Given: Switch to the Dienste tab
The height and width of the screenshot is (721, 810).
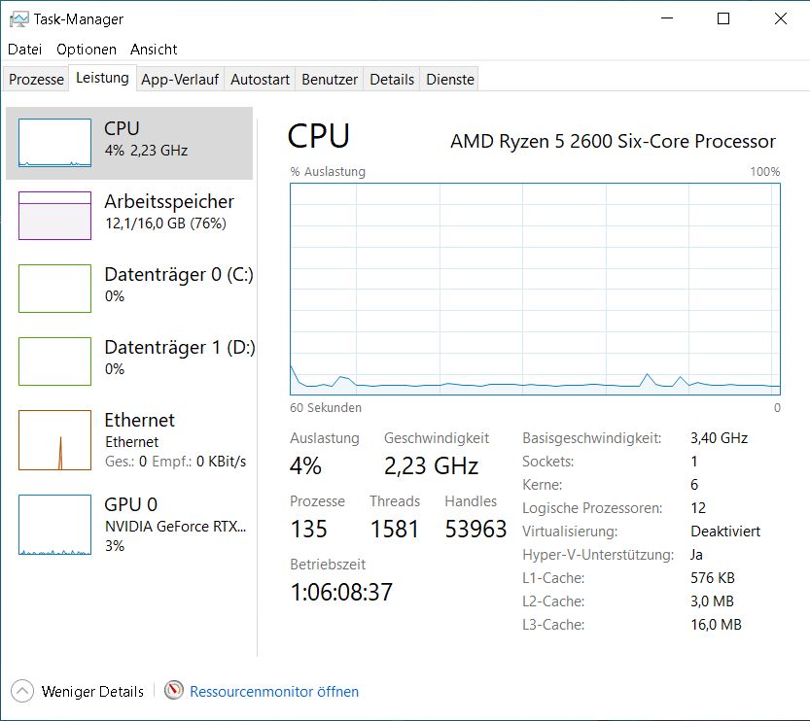Looking at the screenshot, I should pyautogui.click(x=450, y=80).
